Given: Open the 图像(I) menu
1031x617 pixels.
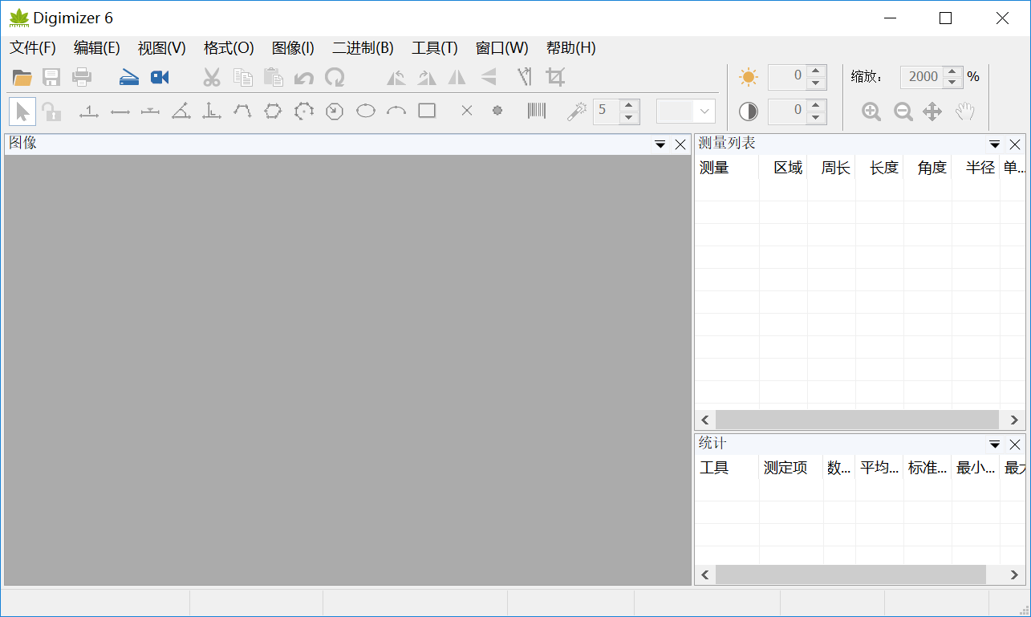Looking at the screenshot, I should pyautogui.click(x=293, y=48).
